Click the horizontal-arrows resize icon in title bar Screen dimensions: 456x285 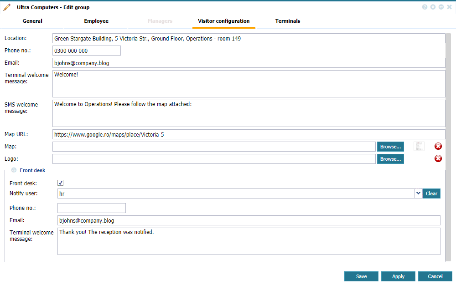point(441,7)
